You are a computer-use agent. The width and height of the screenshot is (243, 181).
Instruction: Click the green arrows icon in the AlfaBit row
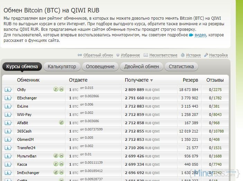[x=61, y=123]
